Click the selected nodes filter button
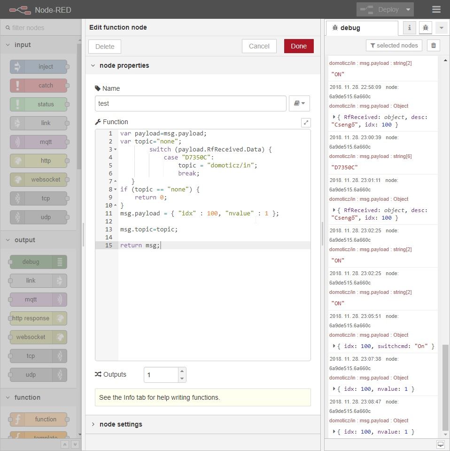The width and height of the screenshot is (450, 451). click(394, 46)
